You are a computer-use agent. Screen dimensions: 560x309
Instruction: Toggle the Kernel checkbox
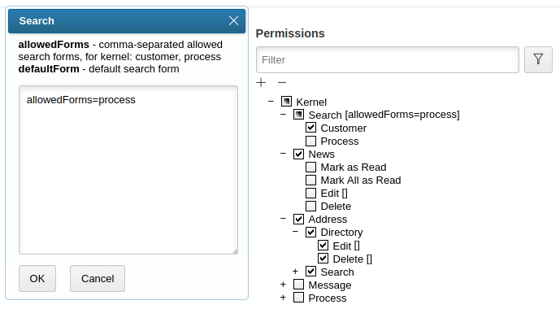[x=286, y=102]
